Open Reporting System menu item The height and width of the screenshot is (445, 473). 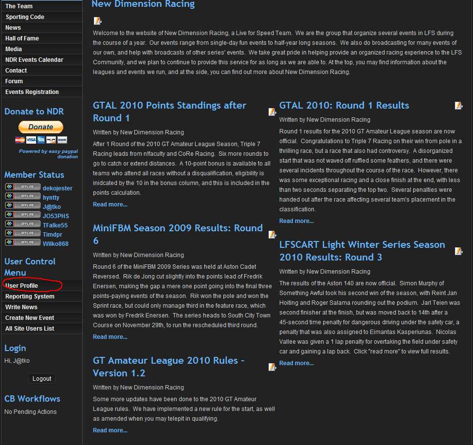click(42, 297)
